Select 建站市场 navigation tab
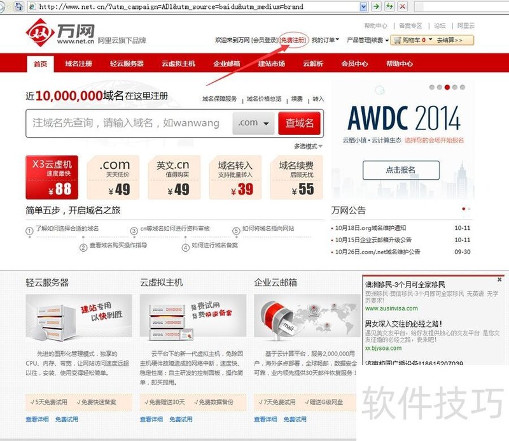The width and height of the screenshot is (509, 441). (x=272, y=64)
